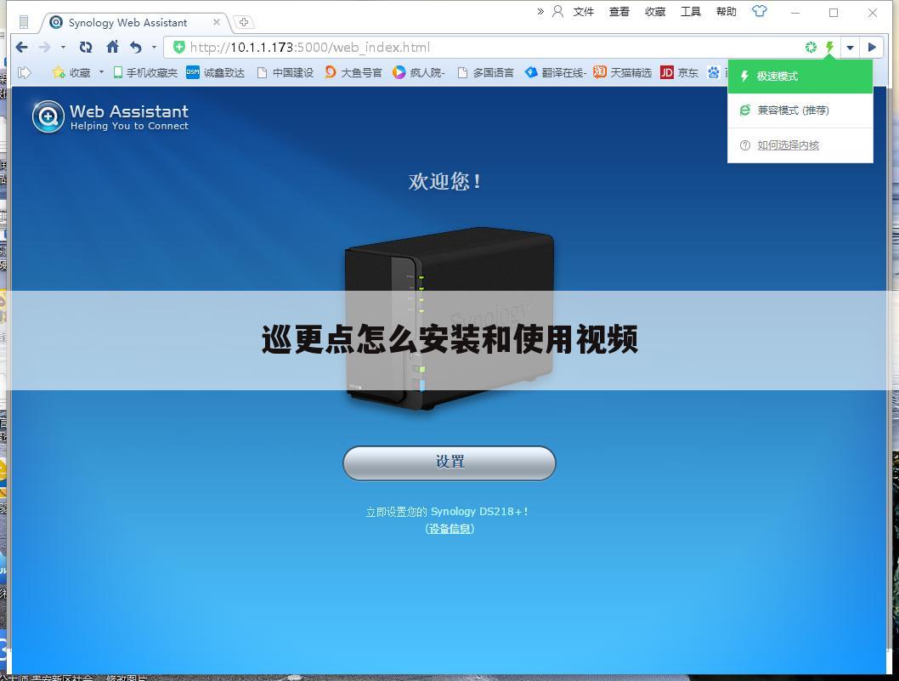Click the user account icon
Screen dimensions: 899x681
click(557, 11)
